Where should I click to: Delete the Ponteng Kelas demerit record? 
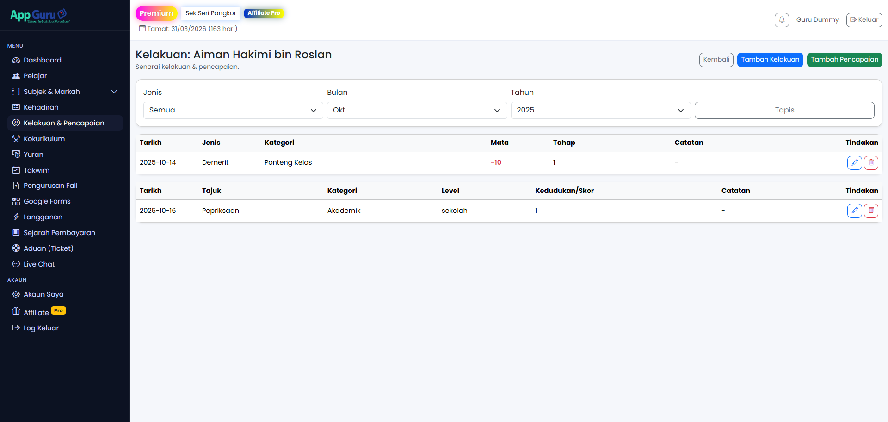(871, 163)
